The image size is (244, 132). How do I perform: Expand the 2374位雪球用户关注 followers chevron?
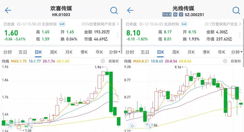[118, 24]
